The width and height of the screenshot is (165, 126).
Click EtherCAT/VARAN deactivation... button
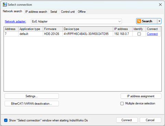click(32, 103)
